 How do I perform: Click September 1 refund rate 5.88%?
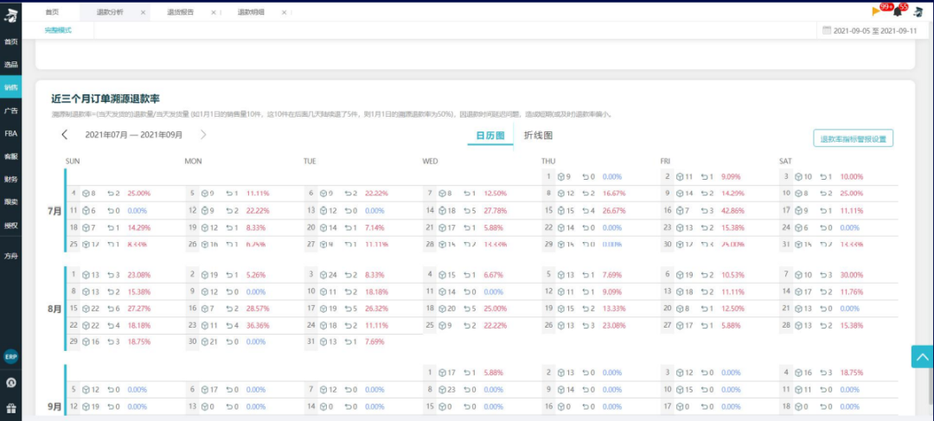click(495, 373)
